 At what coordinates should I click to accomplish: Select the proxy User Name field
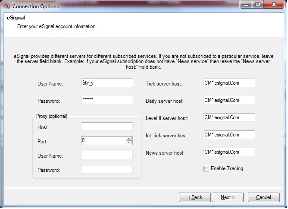point(107,155)
